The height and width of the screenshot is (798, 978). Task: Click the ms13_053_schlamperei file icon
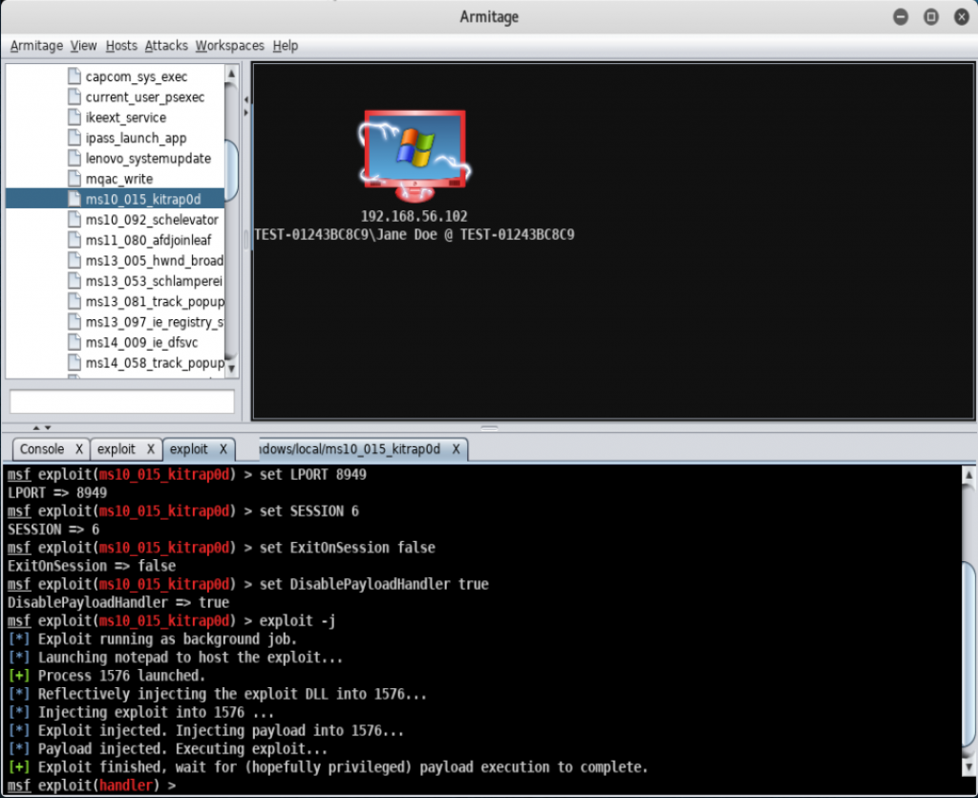coord(74,281)
